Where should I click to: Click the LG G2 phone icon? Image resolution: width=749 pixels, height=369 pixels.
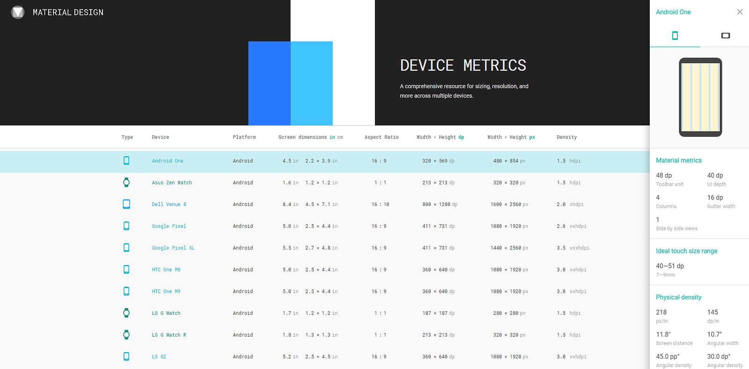click(126, 356)
